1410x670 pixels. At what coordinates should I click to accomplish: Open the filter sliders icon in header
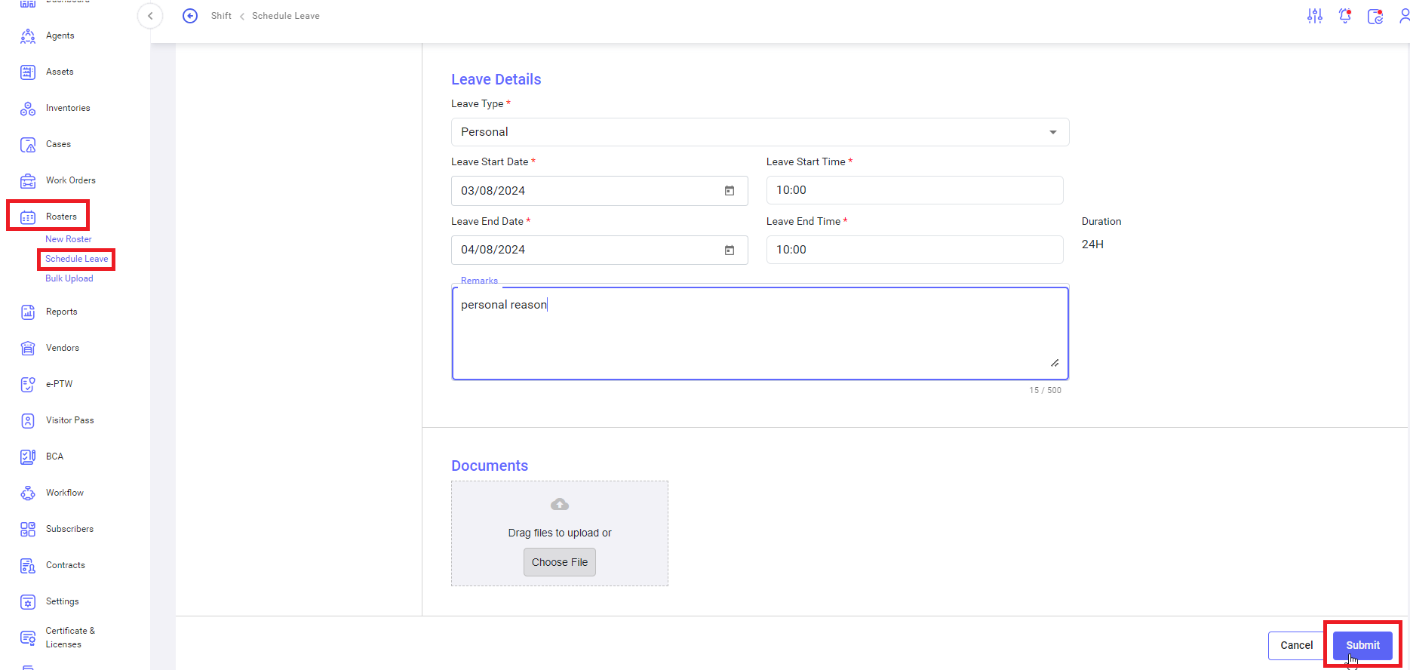point(1315,16)
